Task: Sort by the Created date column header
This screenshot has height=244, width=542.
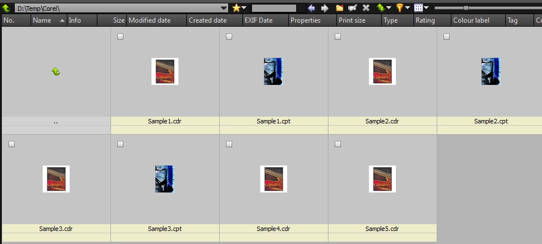Action: point(215,20)
